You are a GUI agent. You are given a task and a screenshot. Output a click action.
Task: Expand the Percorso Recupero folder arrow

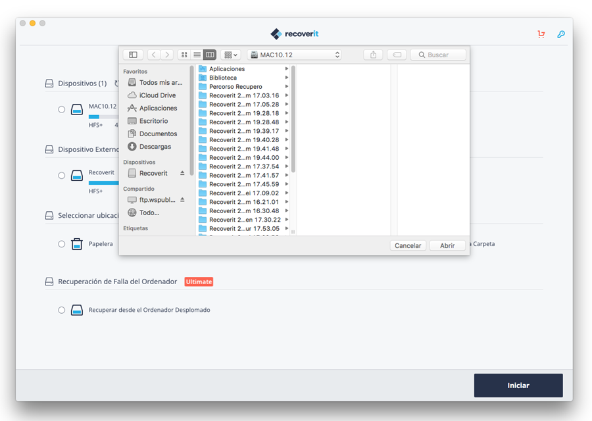[287, 86]
